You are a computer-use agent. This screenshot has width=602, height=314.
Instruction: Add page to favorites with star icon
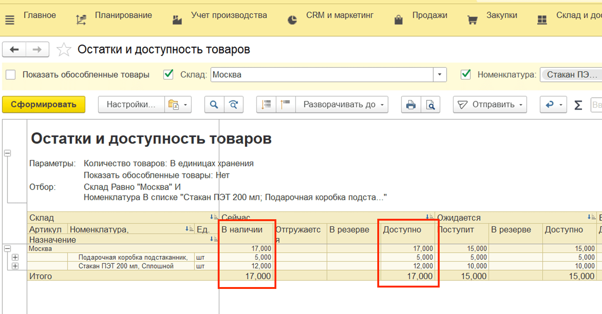click(64, 50)
